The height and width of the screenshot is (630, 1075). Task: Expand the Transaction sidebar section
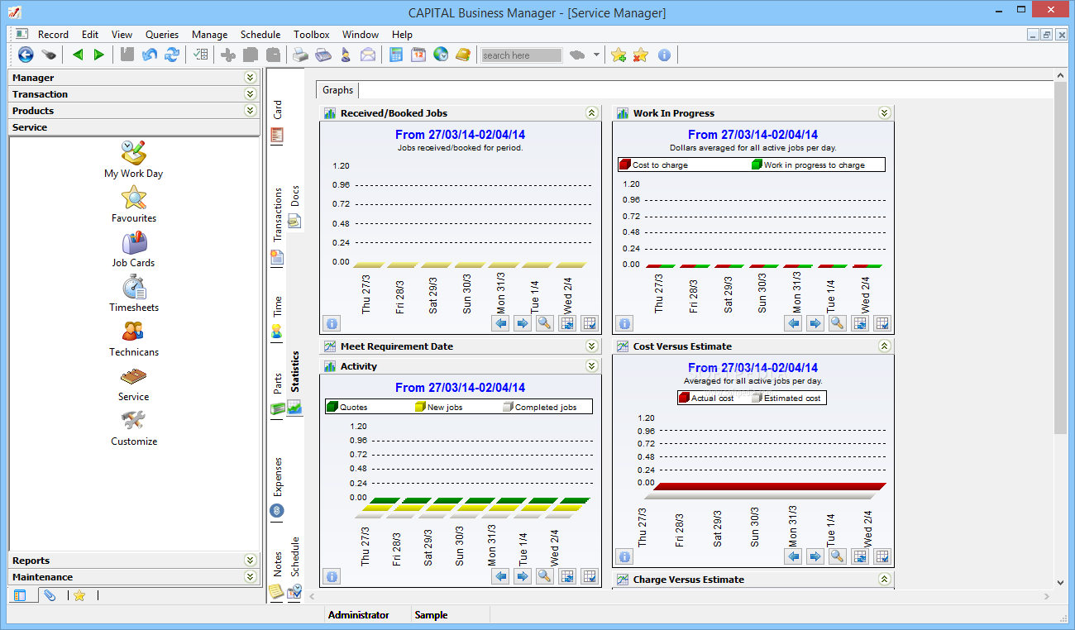(x=250, y=93)
